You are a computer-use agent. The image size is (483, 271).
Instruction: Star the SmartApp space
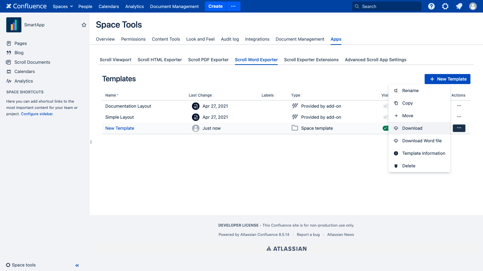click(x=84, y=25)
